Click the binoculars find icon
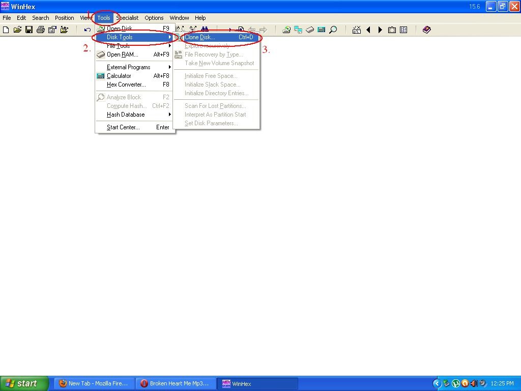 point(205,30)
